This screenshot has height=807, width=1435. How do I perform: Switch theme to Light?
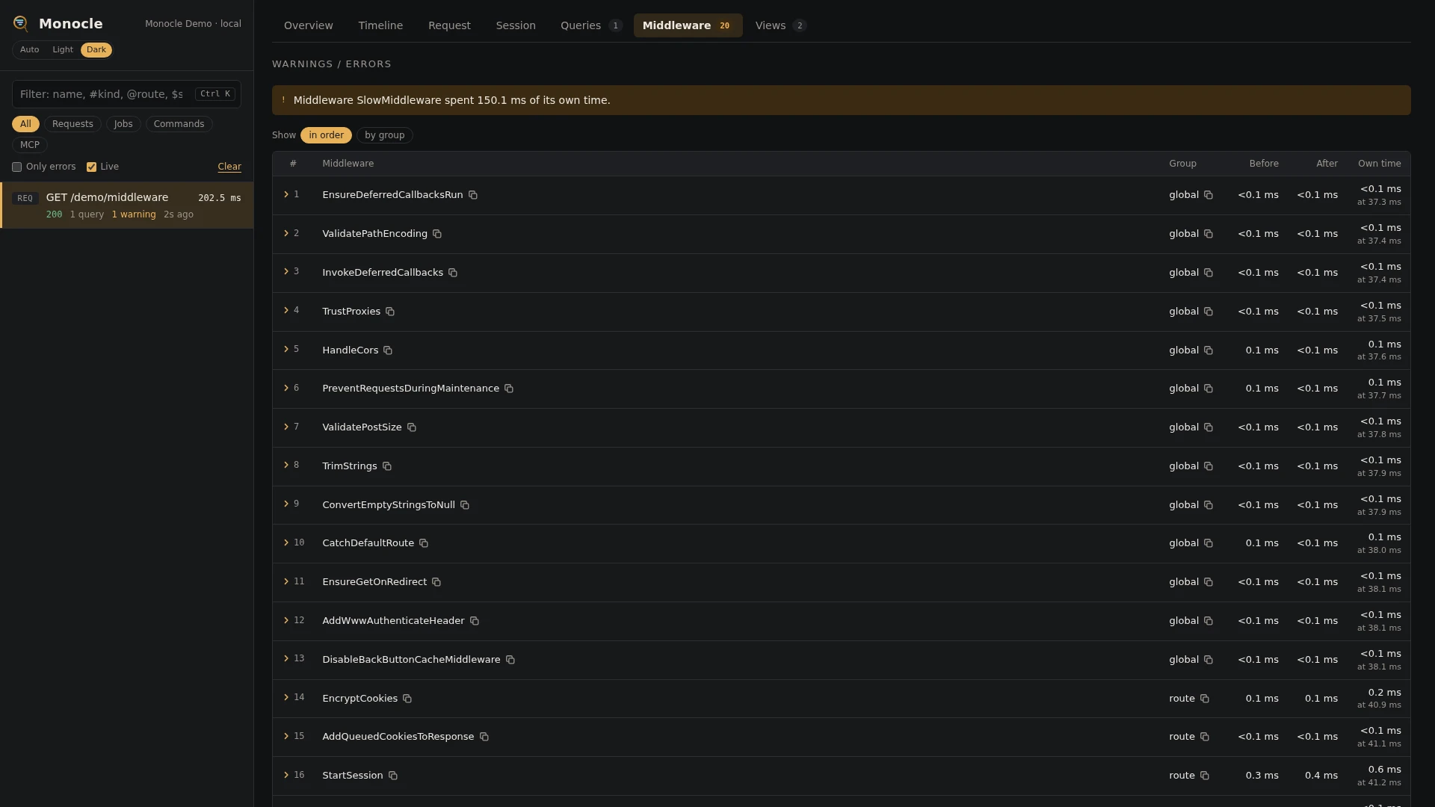coord(63,50)
